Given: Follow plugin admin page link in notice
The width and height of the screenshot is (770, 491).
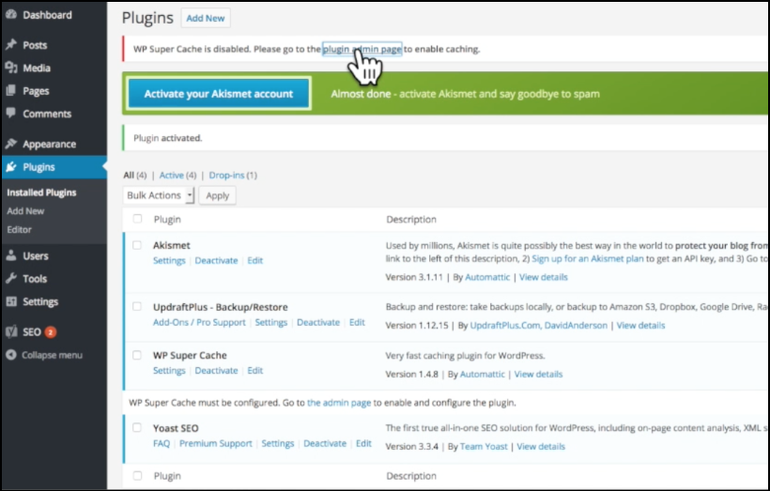Looking at the screenshot, I should tap(362, 49).
